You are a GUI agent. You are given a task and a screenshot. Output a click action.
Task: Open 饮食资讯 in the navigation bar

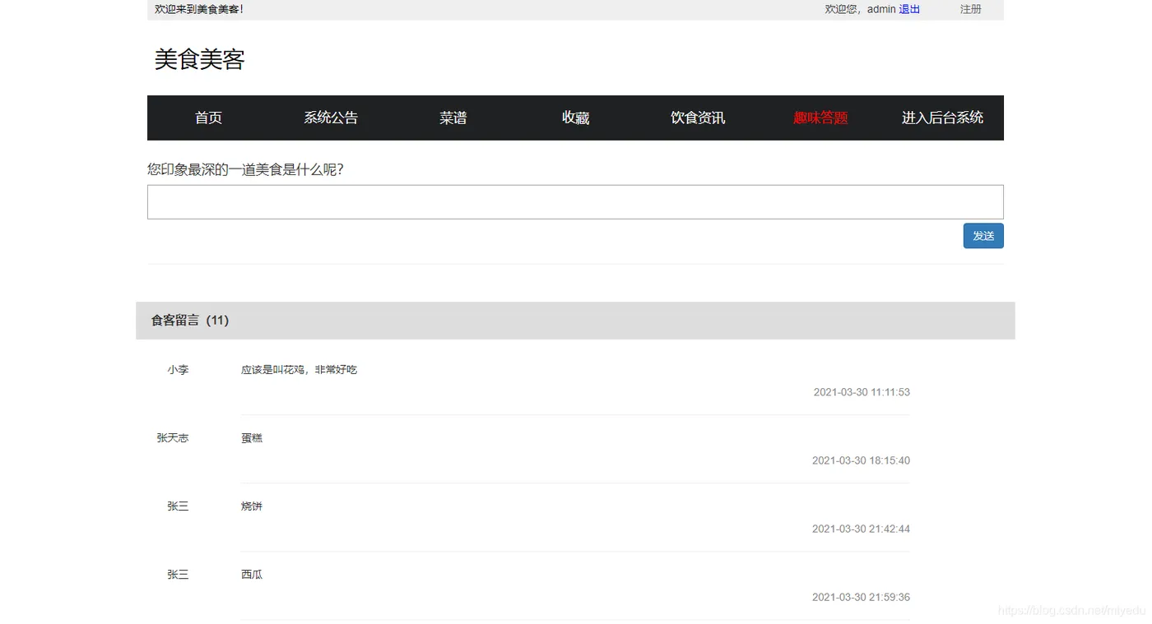pyautogui.click(x=698, y=118)
